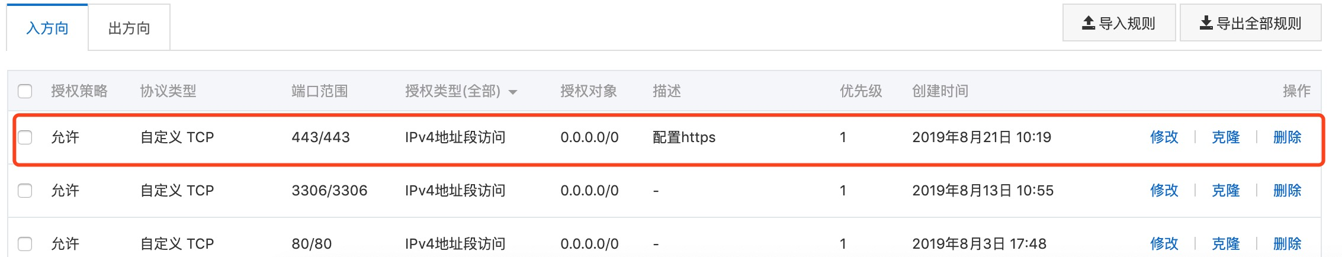The height and width of the screenshot is (257, 1342).
Task: Check the box for the 443/443 rule
Action: point(25,137)
